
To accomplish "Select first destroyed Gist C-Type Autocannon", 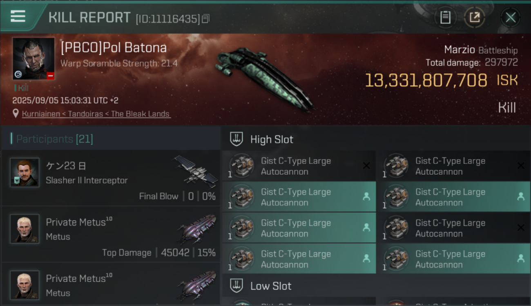I will point(299,166).
